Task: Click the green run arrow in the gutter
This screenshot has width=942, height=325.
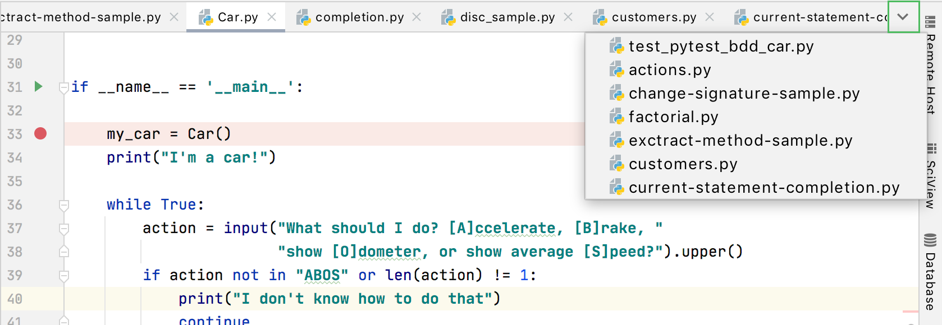Action: (x=38, y=87)
